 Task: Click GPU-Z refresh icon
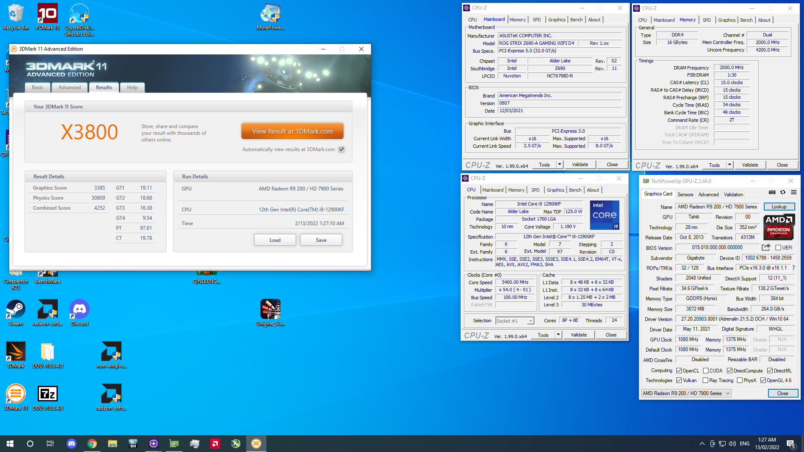point(783,193)
